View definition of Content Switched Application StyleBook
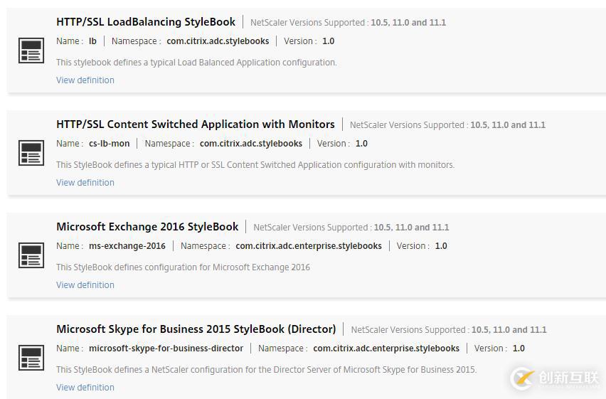This screenshot has height=399, width=606. point(85,183)
